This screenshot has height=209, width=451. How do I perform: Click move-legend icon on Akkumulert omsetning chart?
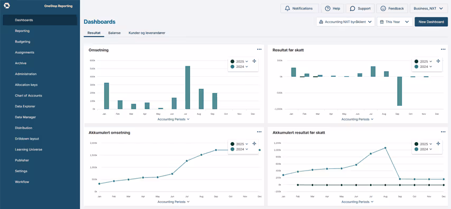254,144
